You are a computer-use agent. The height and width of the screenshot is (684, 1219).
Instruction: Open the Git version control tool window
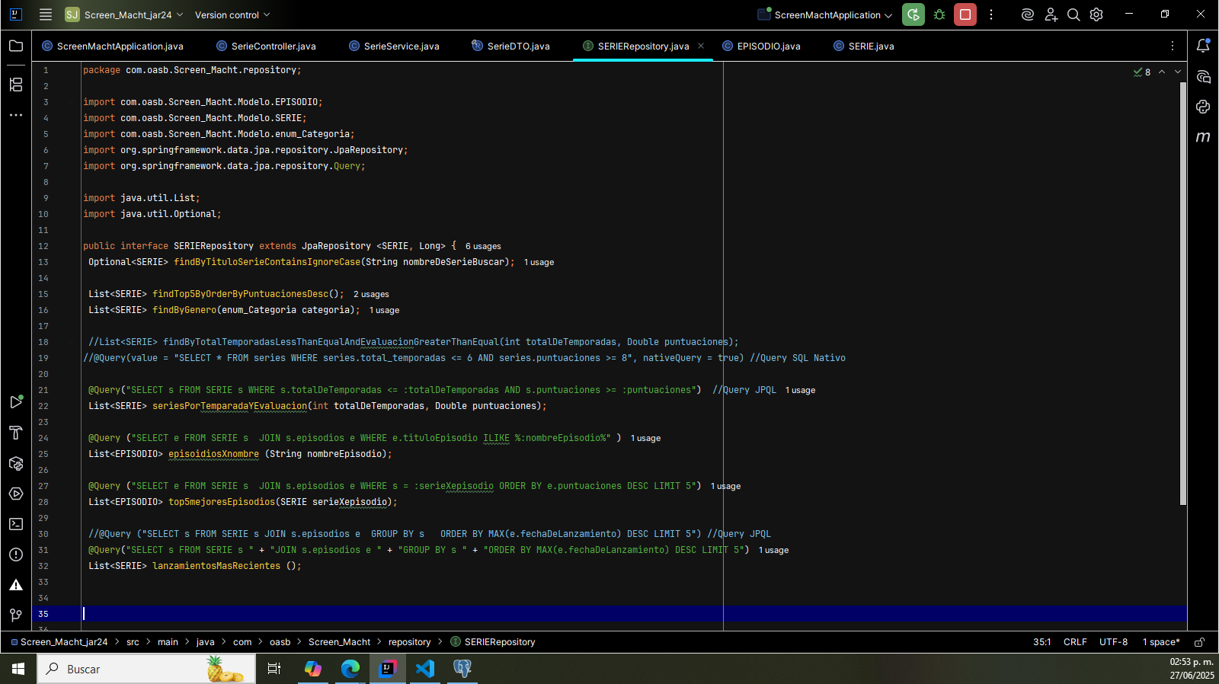(16, 615)
